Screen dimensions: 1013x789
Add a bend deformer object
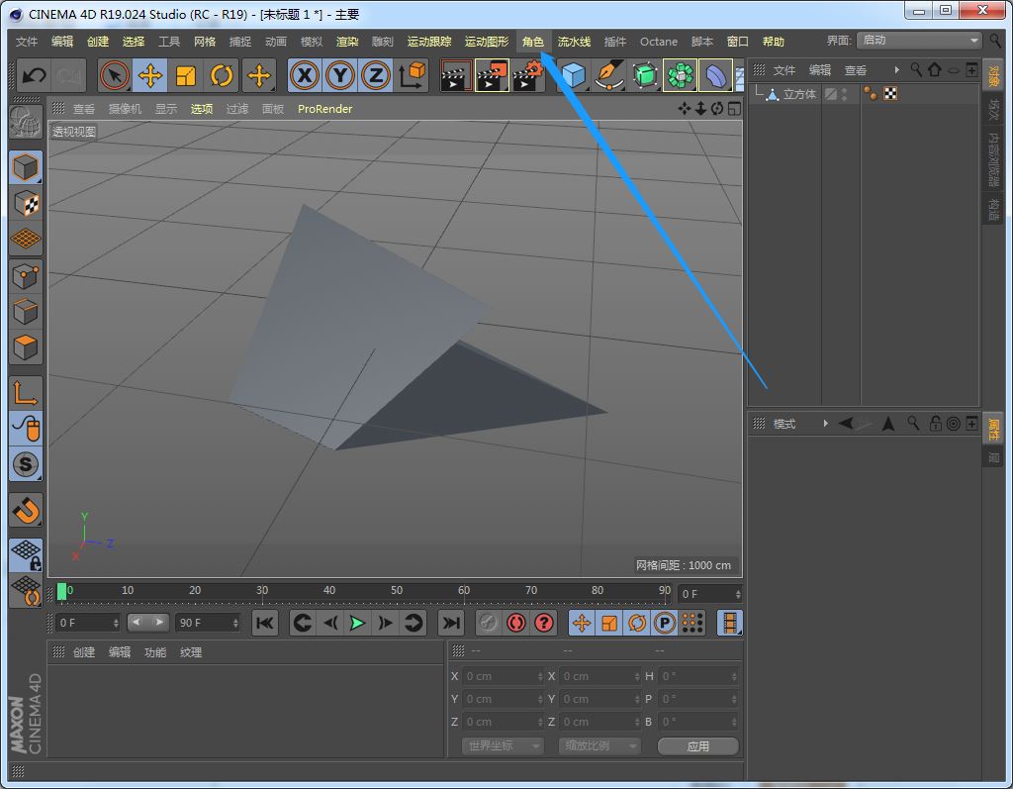[x=715, y=75]
